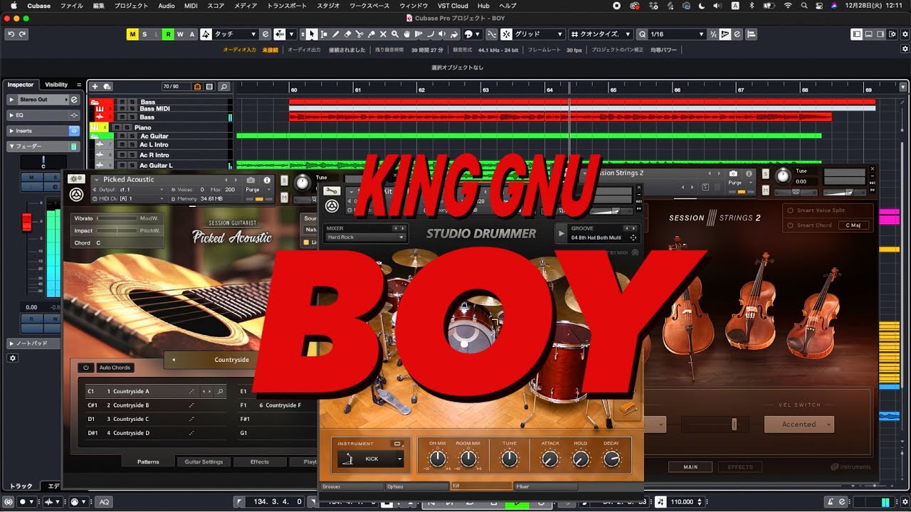Toggle global Mute M button
This screenshot has height=512, width=911.
[x=132, y=34]
